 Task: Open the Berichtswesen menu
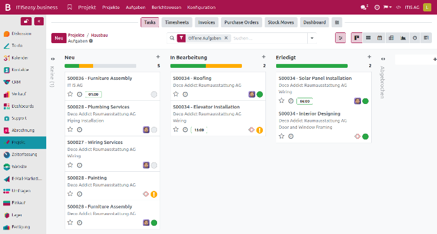(167, 8)
